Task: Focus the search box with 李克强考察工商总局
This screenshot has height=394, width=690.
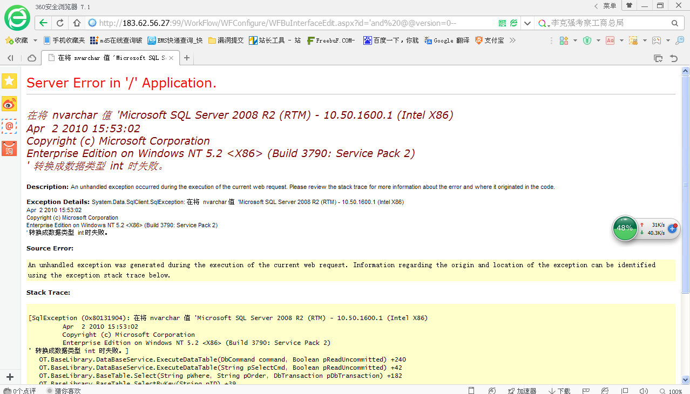Action: [609, 23]
